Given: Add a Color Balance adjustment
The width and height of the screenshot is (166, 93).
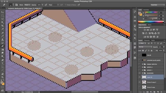Looking at the screenshot, I should point(146,33).
